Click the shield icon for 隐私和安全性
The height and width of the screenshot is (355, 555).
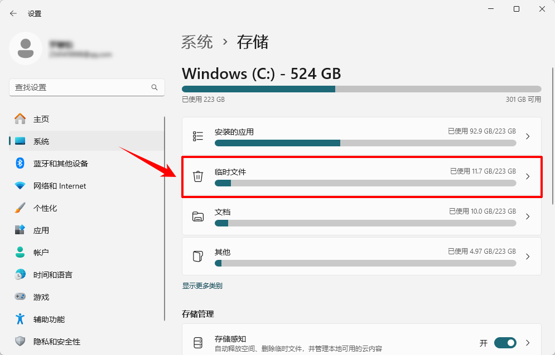[x=20, y=341]
